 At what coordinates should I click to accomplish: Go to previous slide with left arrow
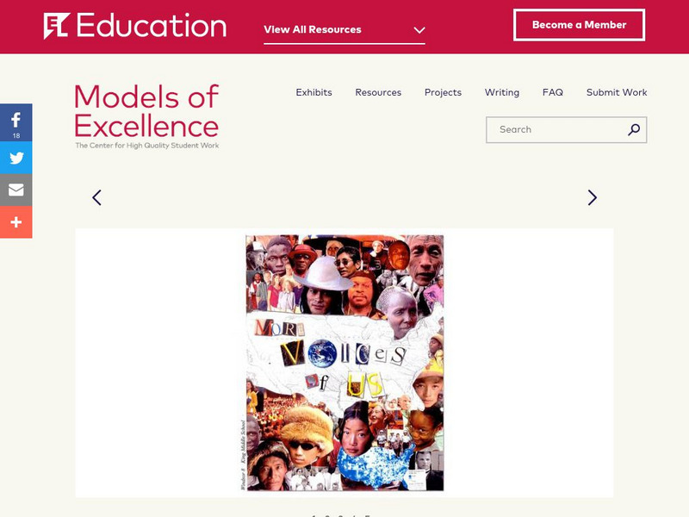coord(96,197)
